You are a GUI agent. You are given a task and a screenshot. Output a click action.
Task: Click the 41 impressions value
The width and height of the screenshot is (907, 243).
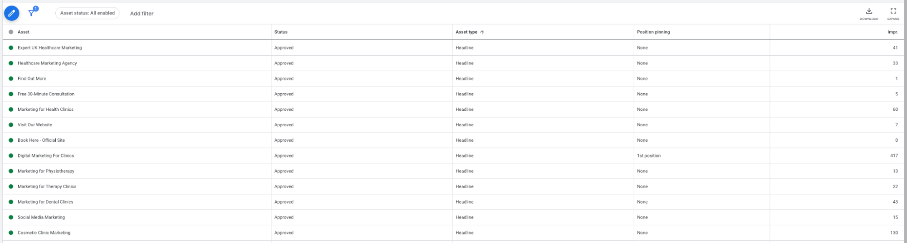coord(895,48)
